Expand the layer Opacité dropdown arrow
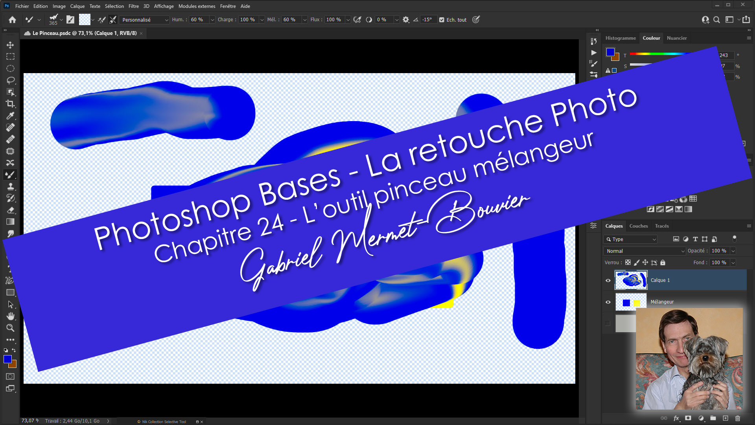This screenshot has width=755, height=425. tap(733, 251)
